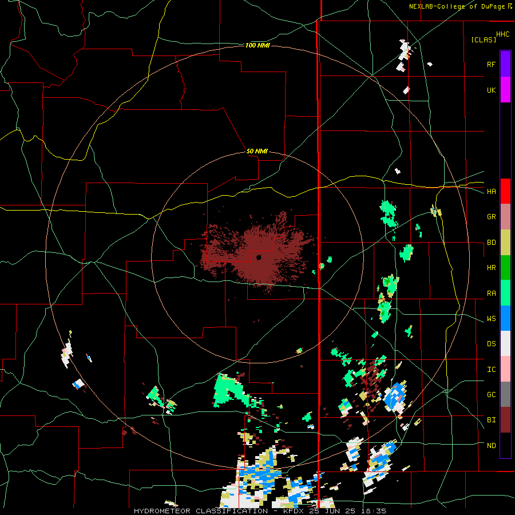Screen dimensions: 515x515
Task: Click the HA legend label
Action: pos(491,192)
